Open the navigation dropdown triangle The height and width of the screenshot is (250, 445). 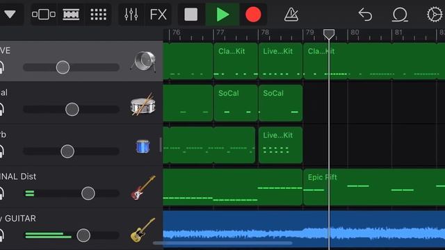[10, 14]
